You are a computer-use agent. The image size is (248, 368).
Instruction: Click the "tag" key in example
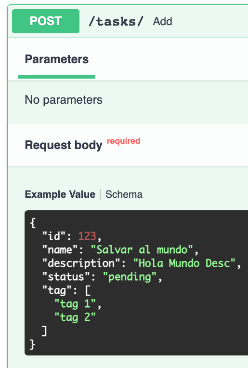click(x=57, y=290)
